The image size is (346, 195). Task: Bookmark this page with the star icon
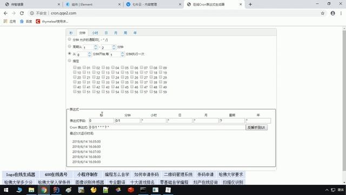tap(323, 13)
